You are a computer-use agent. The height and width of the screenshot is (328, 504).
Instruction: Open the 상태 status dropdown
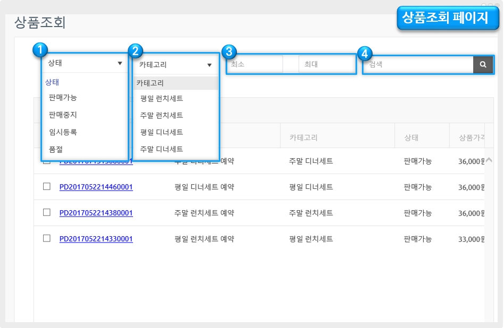85,63
